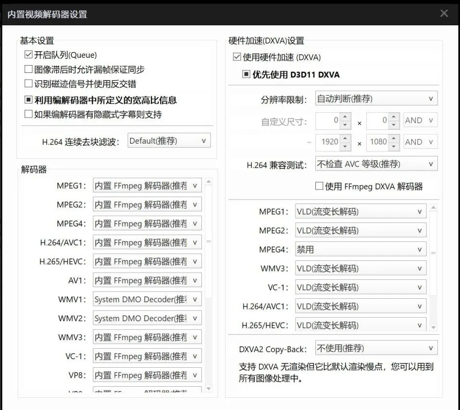Image resolution: width=460 pixels, height=410 pixels.
Task: Click the first custom height field showing 0
Action: point(378,120)
